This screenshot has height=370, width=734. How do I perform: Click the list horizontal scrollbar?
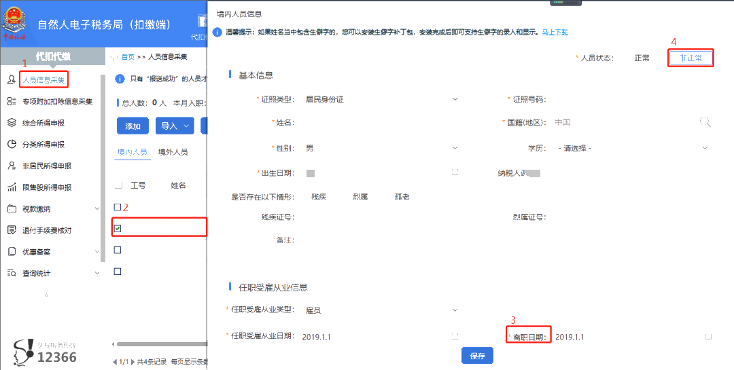tap(162, 344)
